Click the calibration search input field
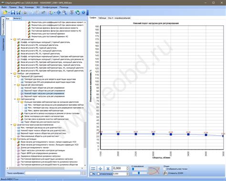This screenshot has width=226, height=181. (x=53, y=173)
